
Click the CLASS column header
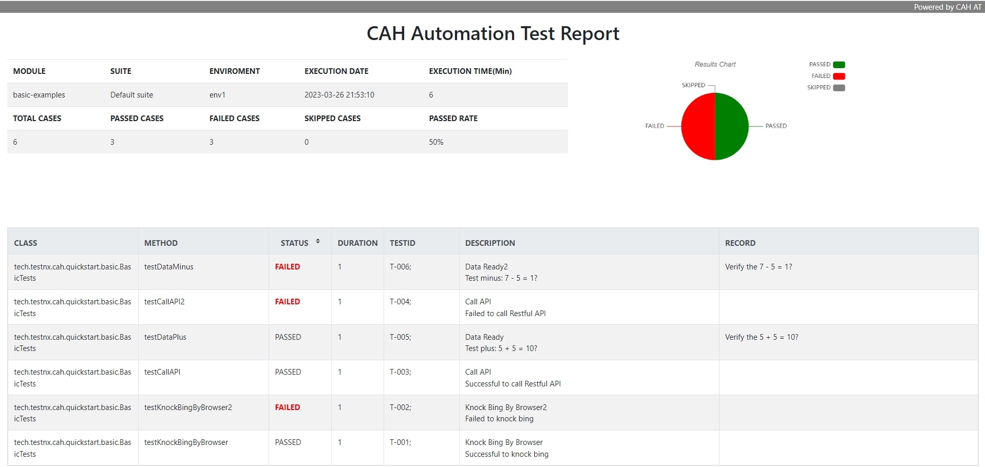[26, 243]
